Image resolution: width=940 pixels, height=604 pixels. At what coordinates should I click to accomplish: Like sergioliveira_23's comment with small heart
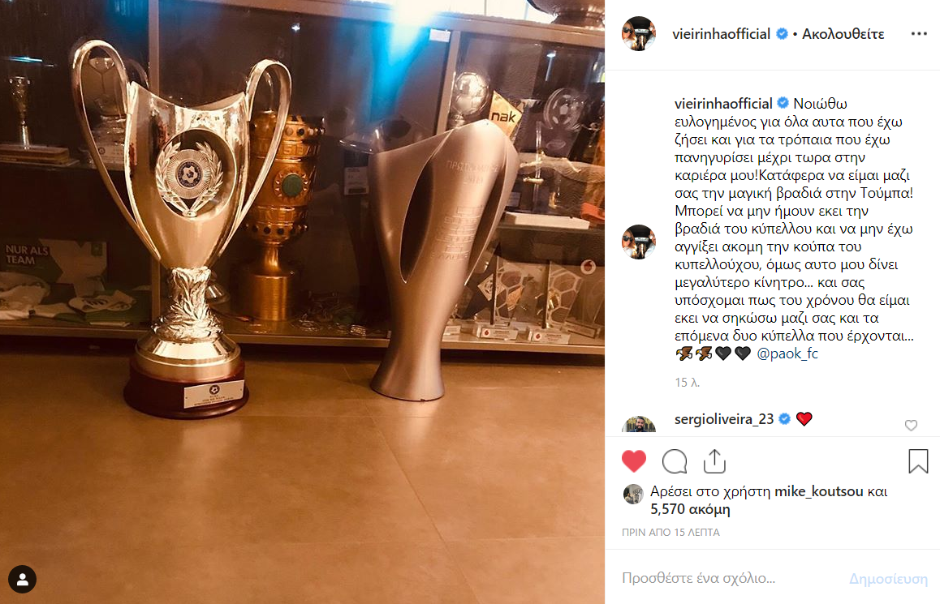tap(911, 425)
